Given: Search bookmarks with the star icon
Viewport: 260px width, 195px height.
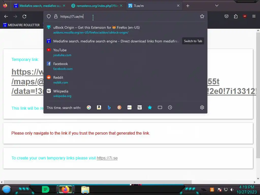Looking at the screenshot, I should point(150,107).
